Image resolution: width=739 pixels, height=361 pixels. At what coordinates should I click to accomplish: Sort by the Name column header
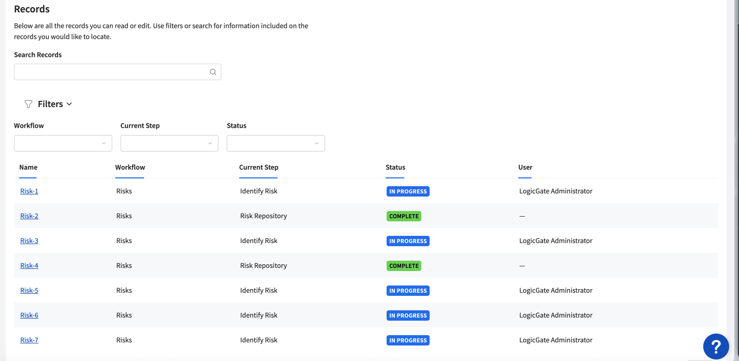(x=28, y=167)
